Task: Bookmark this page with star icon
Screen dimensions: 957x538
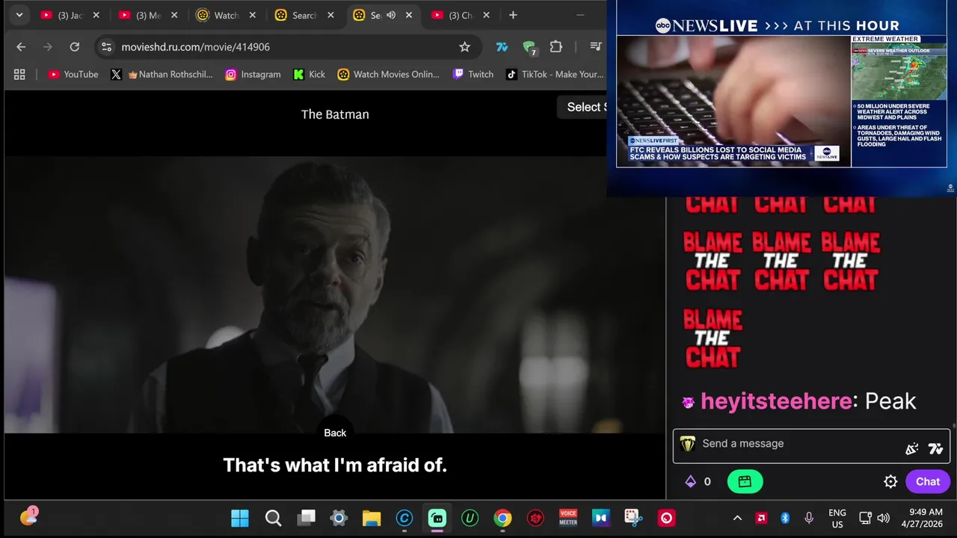Action: (464, 47)
